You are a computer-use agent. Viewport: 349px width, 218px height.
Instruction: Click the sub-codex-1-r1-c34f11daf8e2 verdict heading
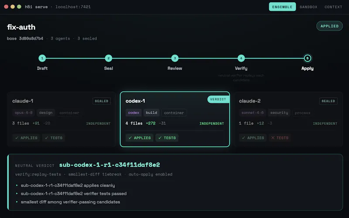point(109,165)
